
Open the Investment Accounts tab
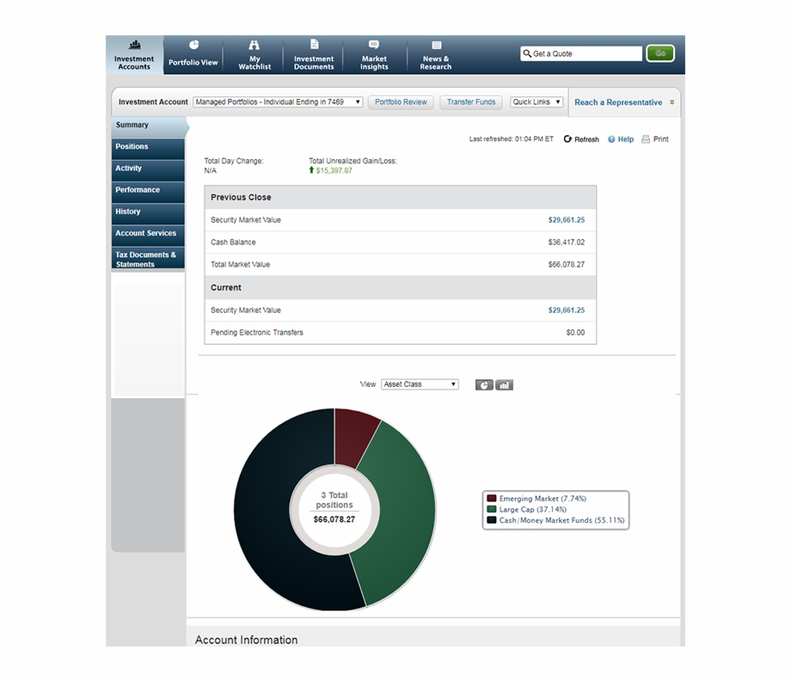[x=134, y=55]
